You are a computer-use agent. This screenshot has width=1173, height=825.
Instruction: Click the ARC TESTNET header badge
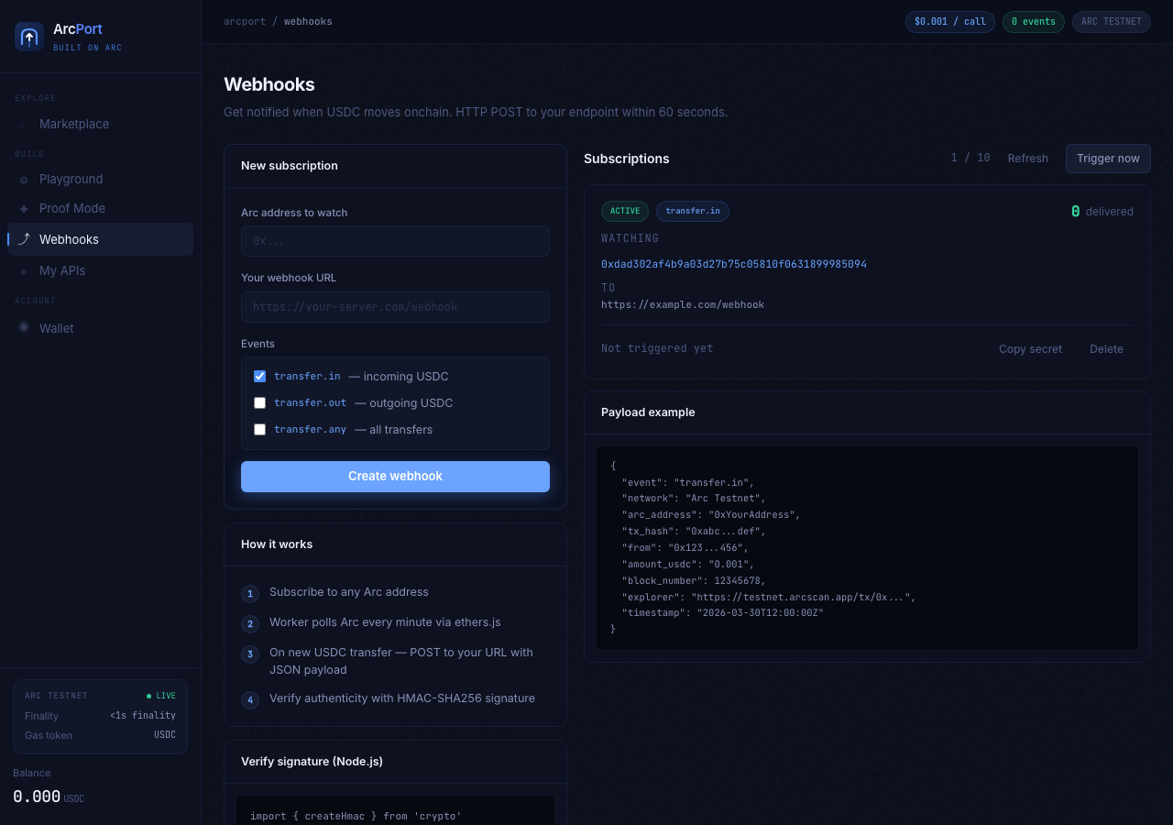1112,22
